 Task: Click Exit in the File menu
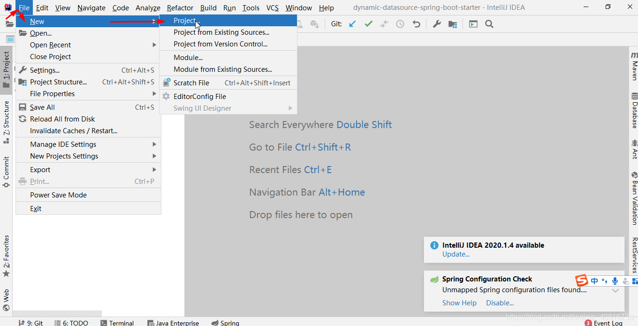(x=88, y=209)
